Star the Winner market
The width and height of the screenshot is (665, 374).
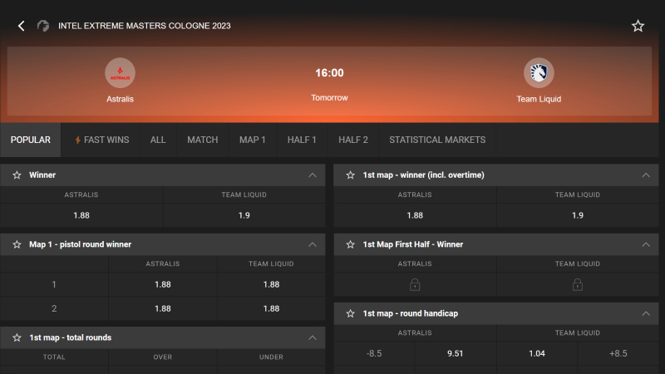tap(17, 175)
